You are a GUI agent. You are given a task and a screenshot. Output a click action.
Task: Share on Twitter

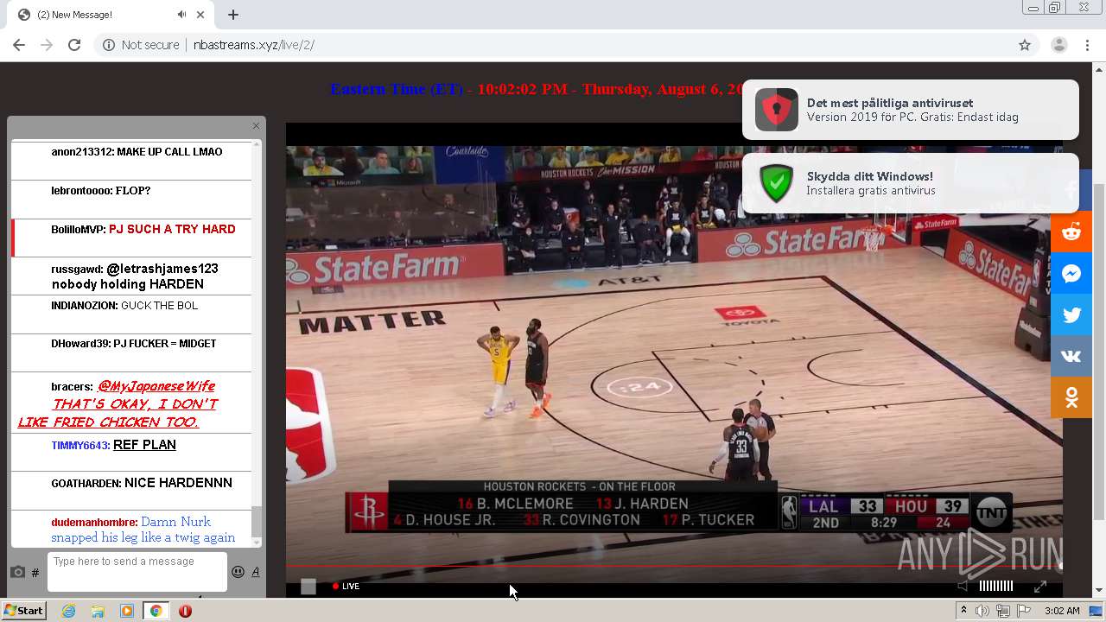(1071, 314)
